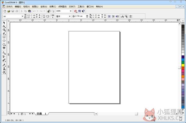Open the 效果(C) menu

[53, 7]
